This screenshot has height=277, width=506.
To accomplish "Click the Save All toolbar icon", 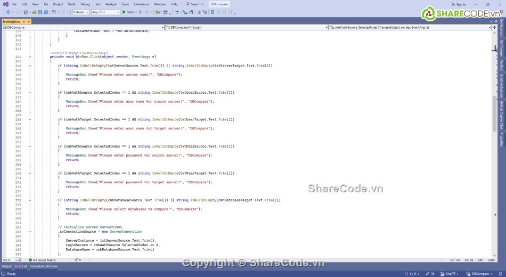I will pos(46,12).
